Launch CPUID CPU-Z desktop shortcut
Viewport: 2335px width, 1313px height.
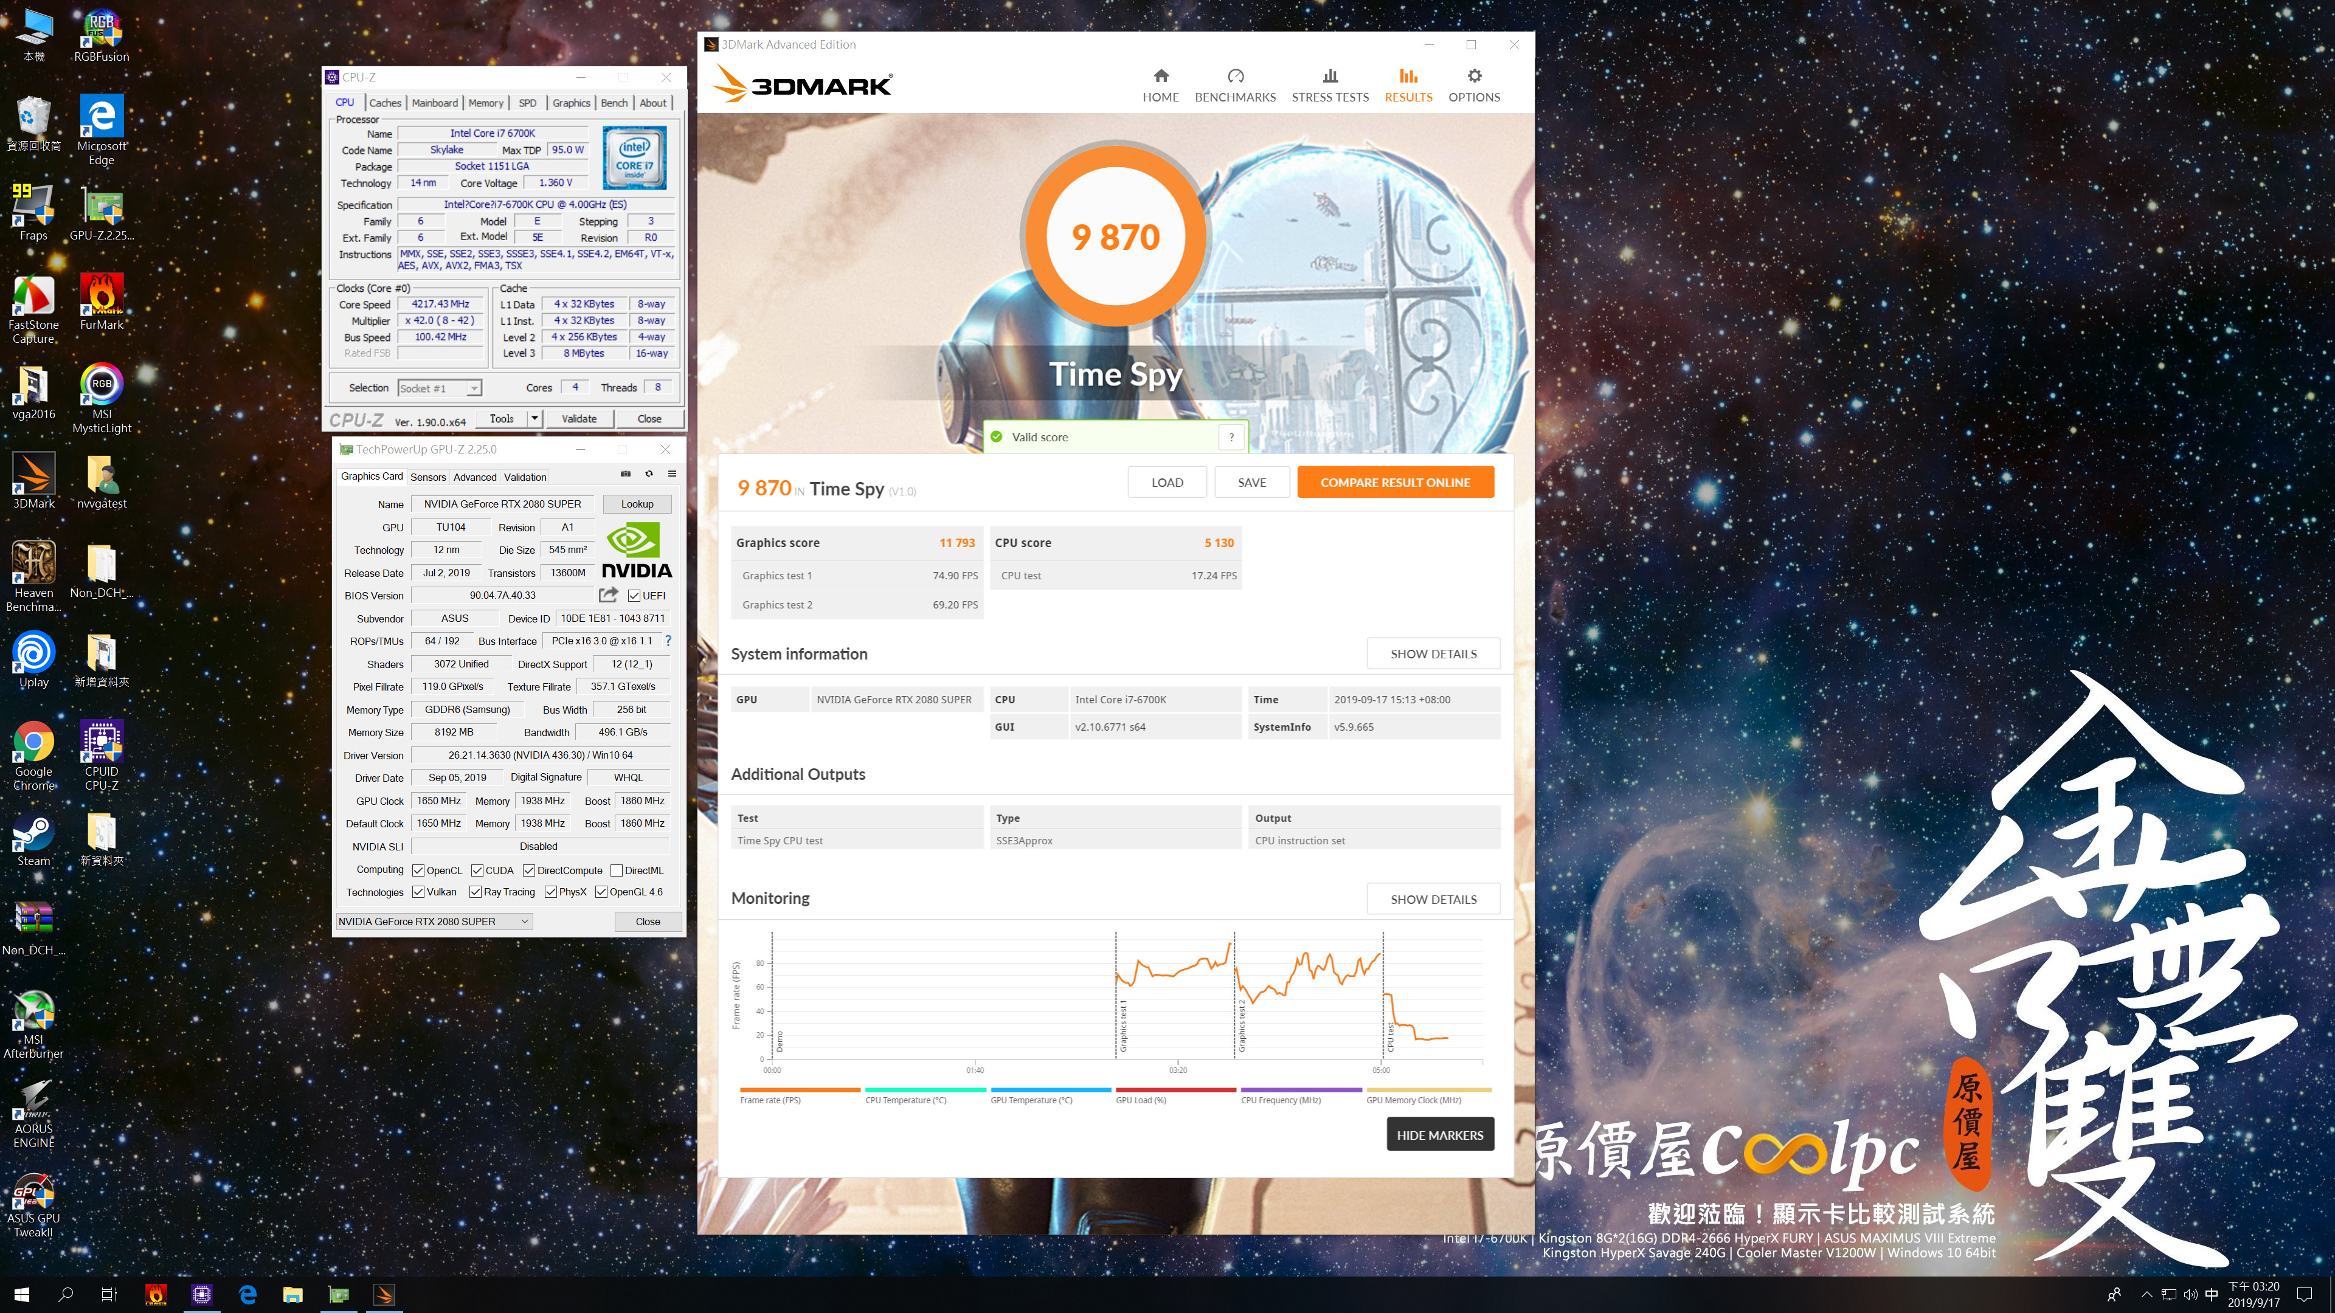pyautogui.click(x=102, y=757)
